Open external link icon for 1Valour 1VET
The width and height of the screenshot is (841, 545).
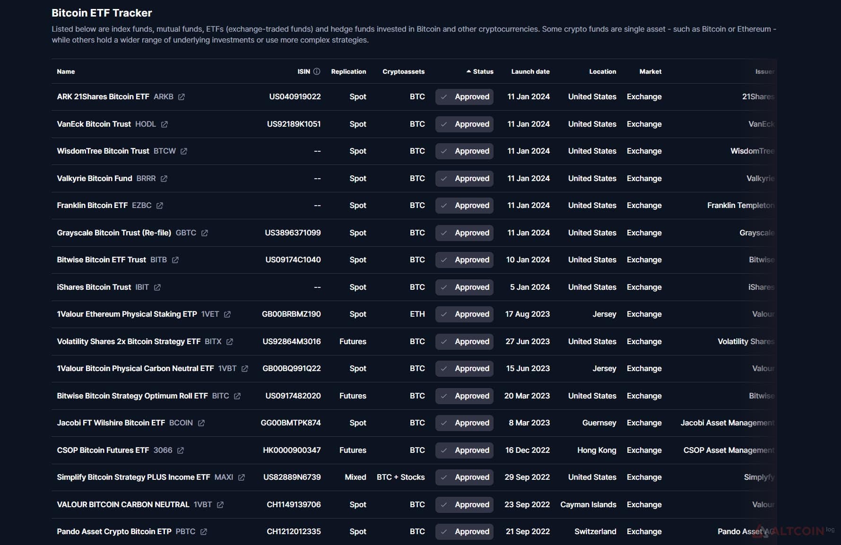tap(227, 314)
